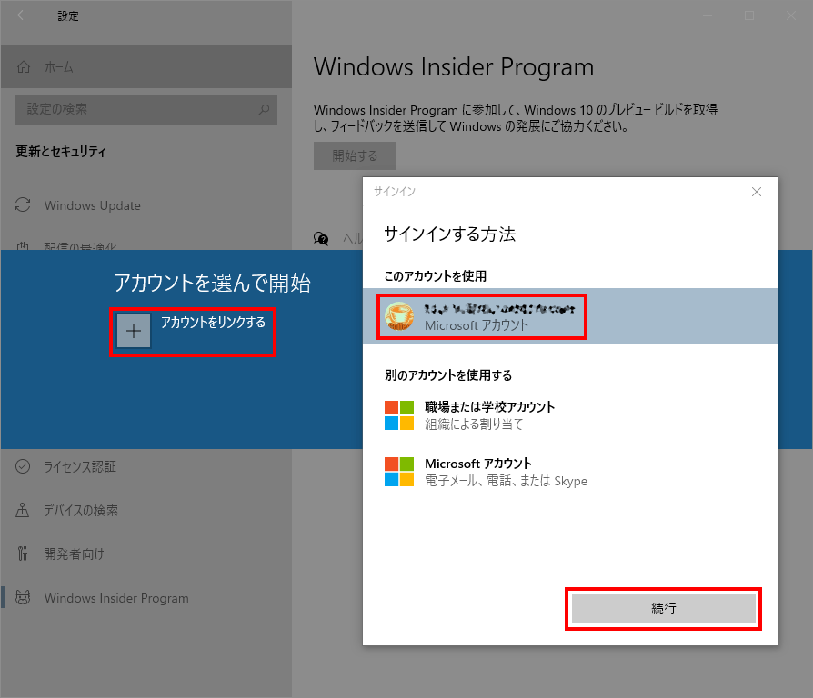Click logo beside 電子メール、電話、または Skype

click(x=399, y=472)
